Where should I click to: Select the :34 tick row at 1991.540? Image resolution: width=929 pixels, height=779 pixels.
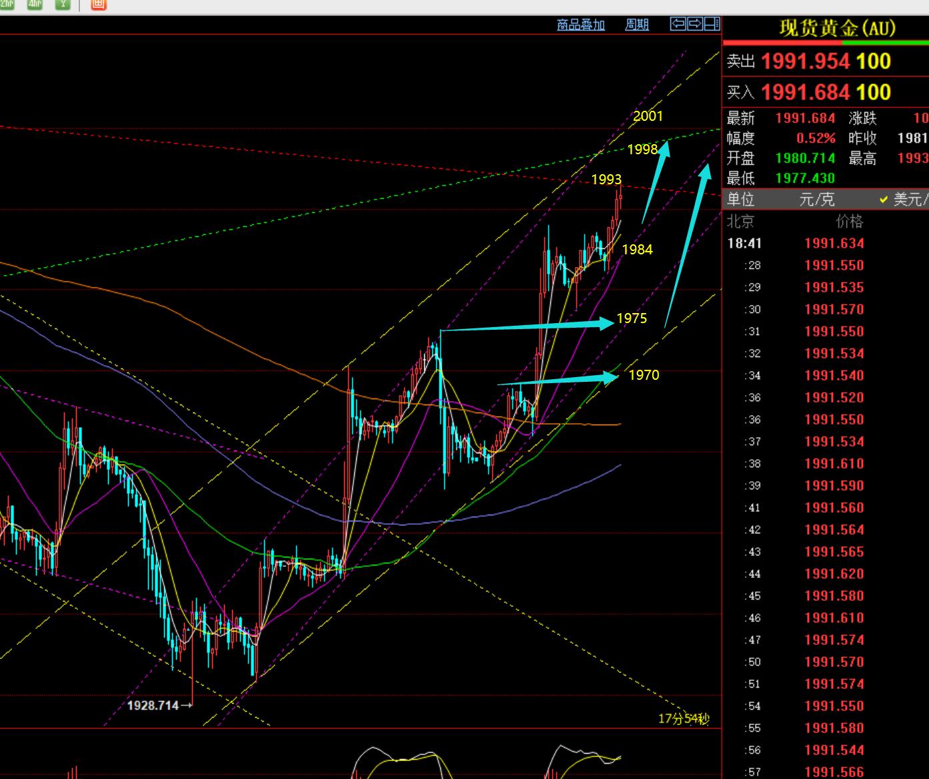tap(826, 375)
